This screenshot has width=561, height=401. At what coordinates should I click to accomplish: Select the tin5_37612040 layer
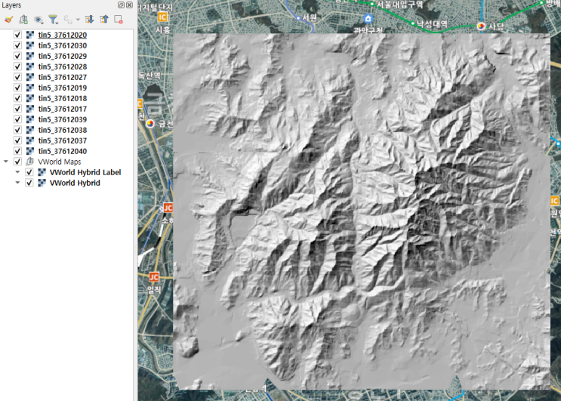(x=62, y=151)
